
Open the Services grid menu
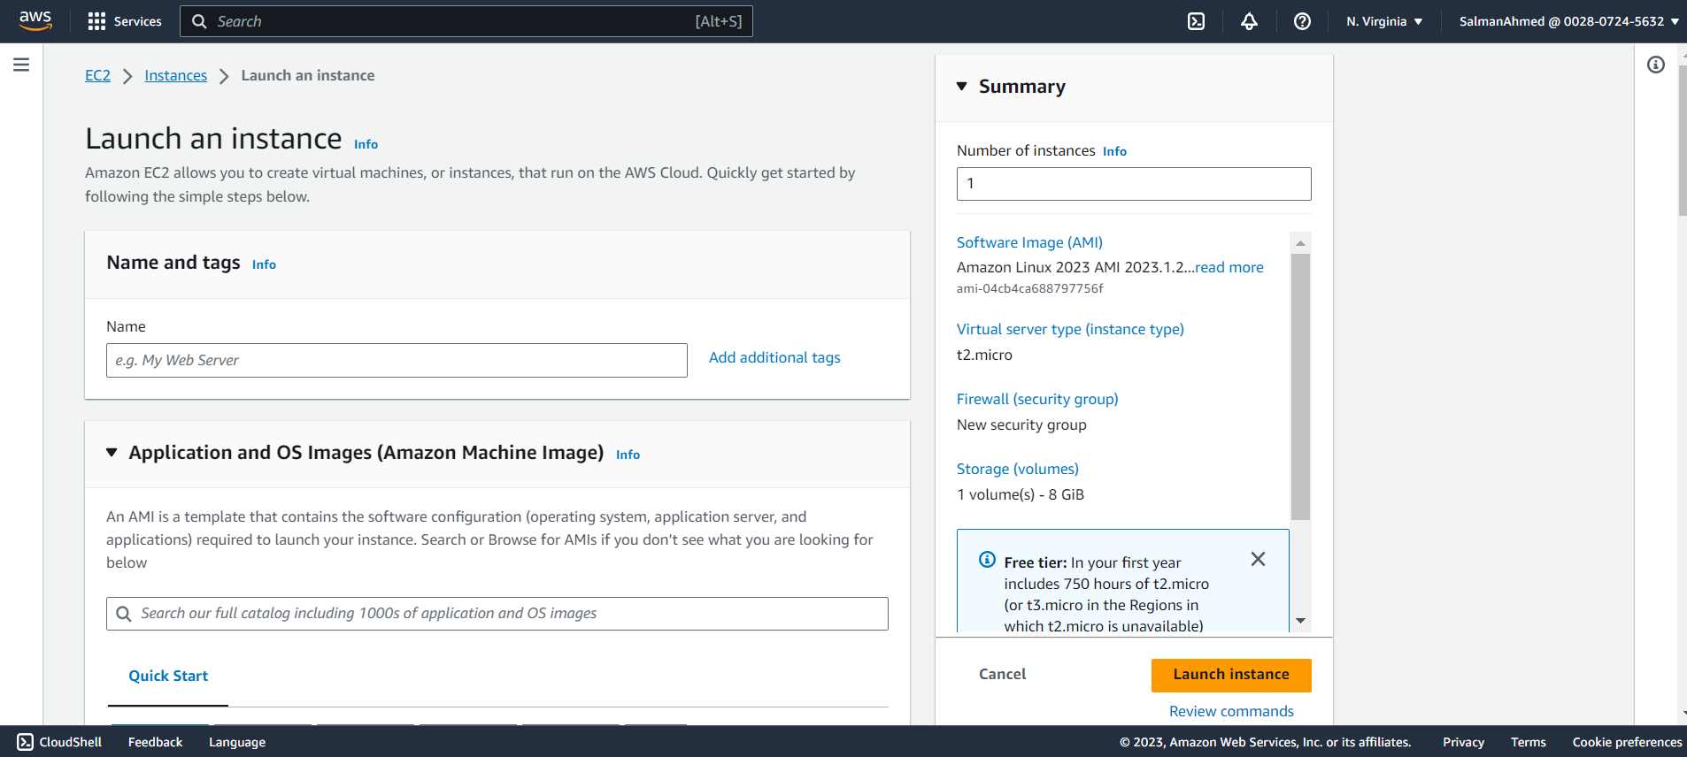click(x=125, y=21)
